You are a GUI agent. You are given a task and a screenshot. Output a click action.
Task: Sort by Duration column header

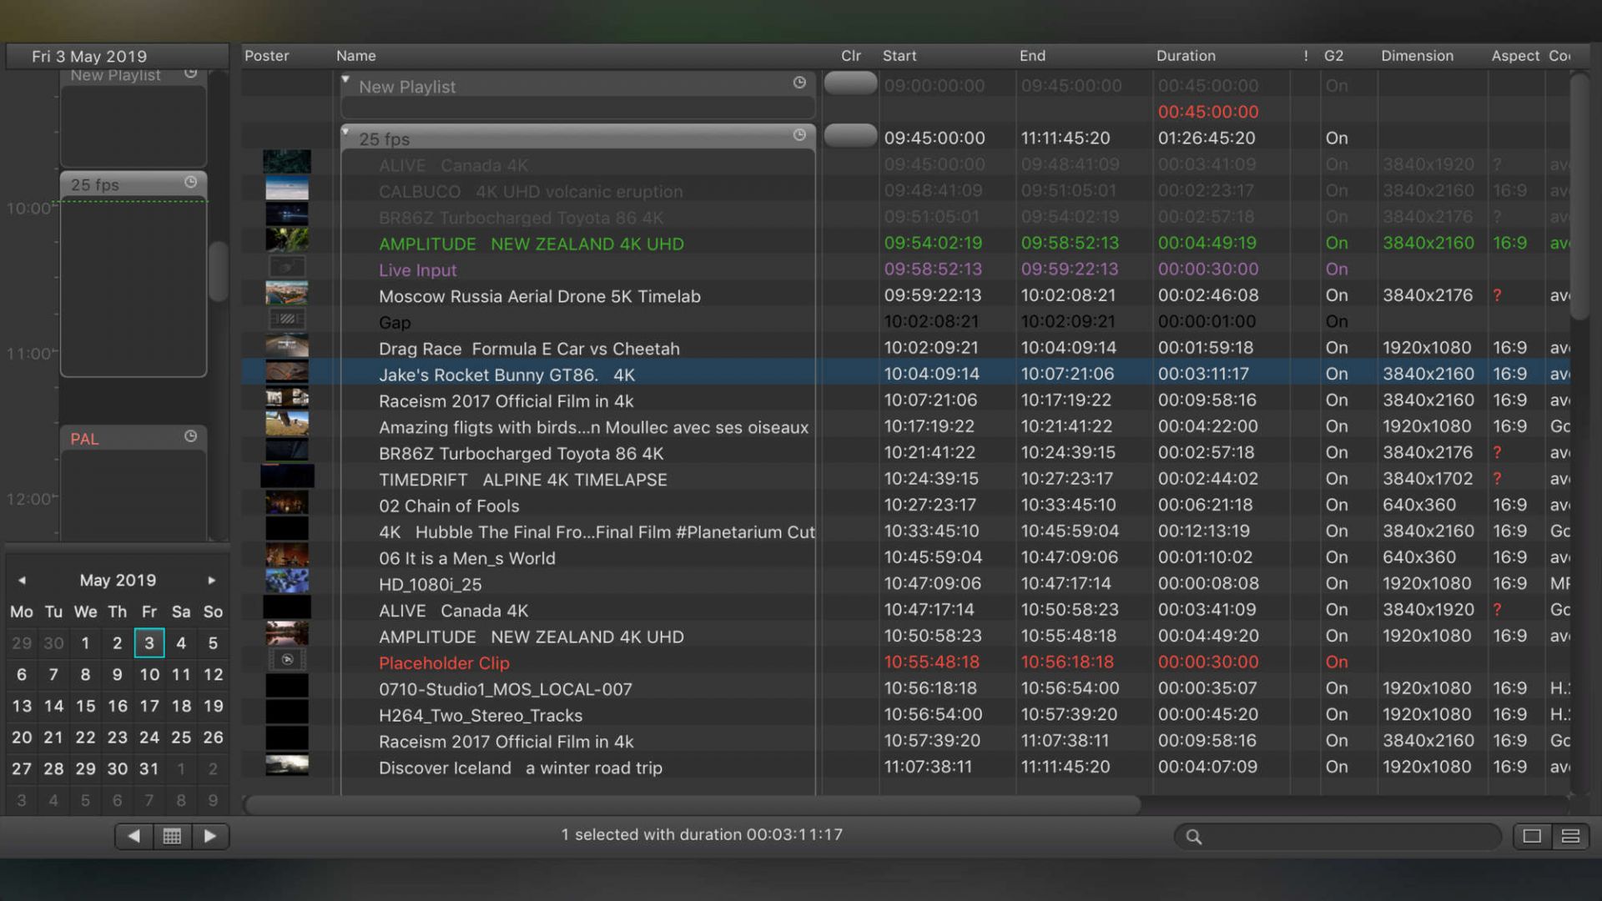1185,56
